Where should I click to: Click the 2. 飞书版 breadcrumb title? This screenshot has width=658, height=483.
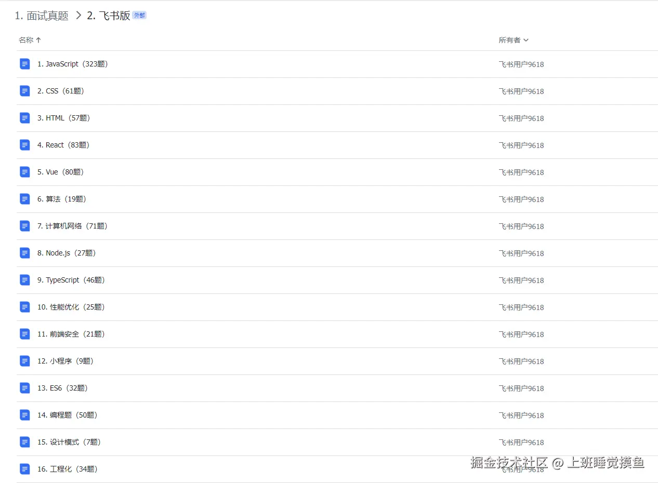tap(109, 16)
